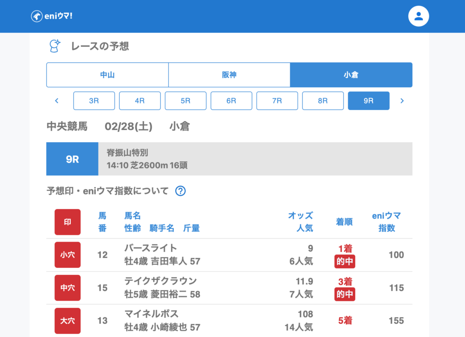Viewport: 465px width, 337px height.
Task: Click the 的中 badge for テイクザクラウン
Action: (345, 294)
